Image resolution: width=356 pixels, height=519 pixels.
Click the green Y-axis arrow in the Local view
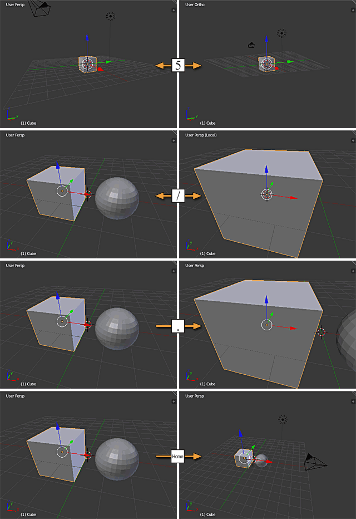coord(271,185)
